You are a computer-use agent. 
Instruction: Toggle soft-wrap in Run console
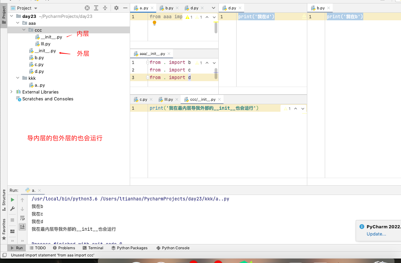(22, 218)
